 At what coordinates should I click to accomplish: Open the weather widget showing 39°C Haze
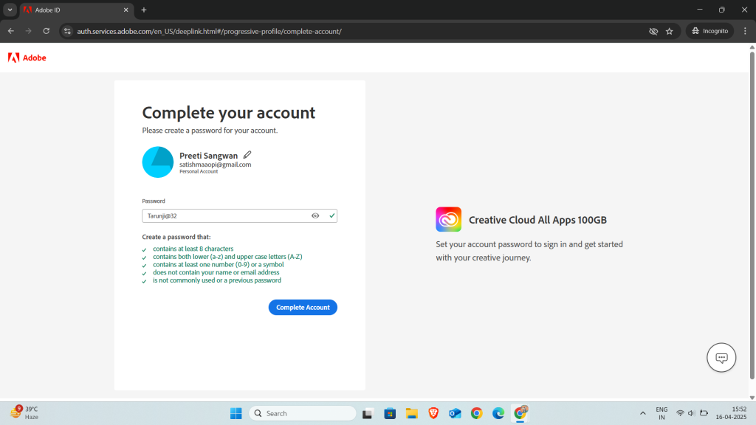coord(25,413)
